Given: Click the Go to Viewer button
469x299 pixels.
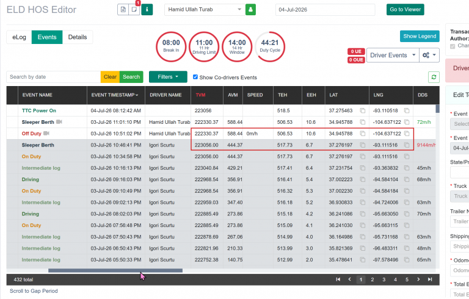Looking at the screenshot, I should 405,10.
